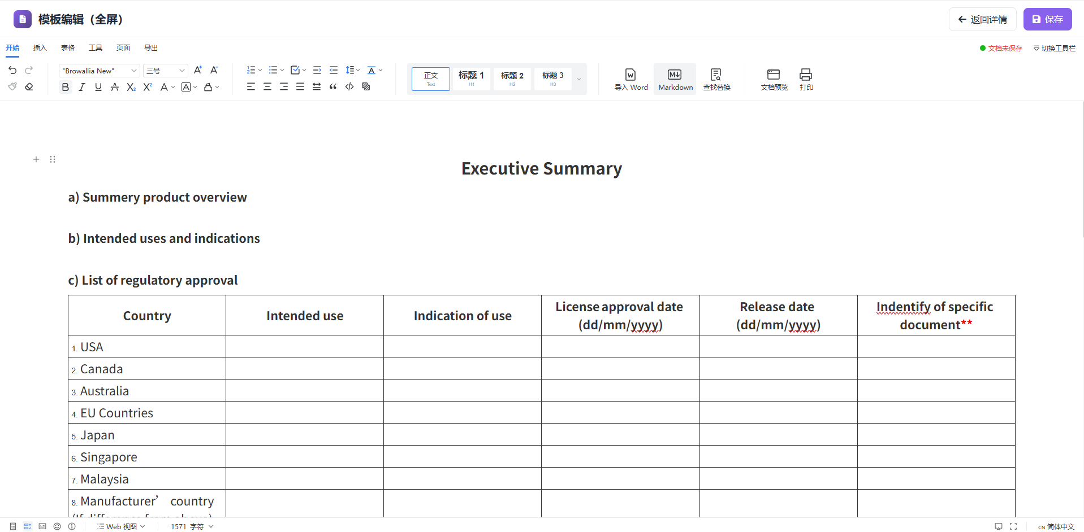Open the find and replace tool
This screenshot has width=1084, height=532.
[x=716, y=79]
